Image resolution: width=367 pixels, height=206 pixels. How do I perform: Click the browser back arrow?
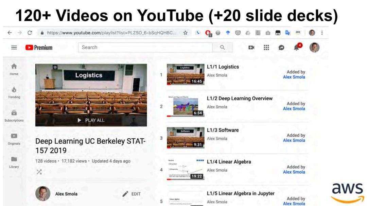coord(10,33)
